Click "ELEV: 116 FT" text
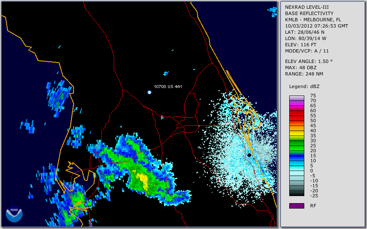The width and height of the screenshot is (367, 229). click(301, 45)
